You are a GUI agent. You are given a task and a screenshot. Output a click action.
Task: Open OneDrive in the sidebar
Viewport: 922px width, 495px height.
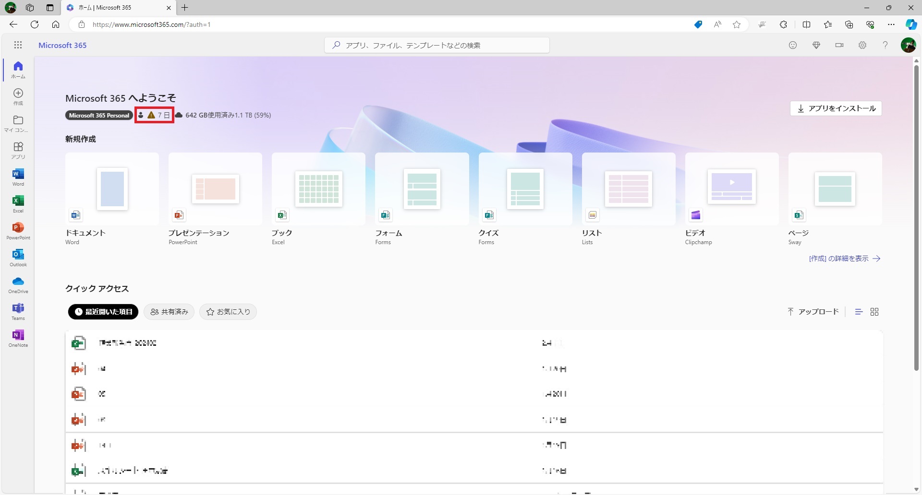pyautogui.click(x=18, y=284)
